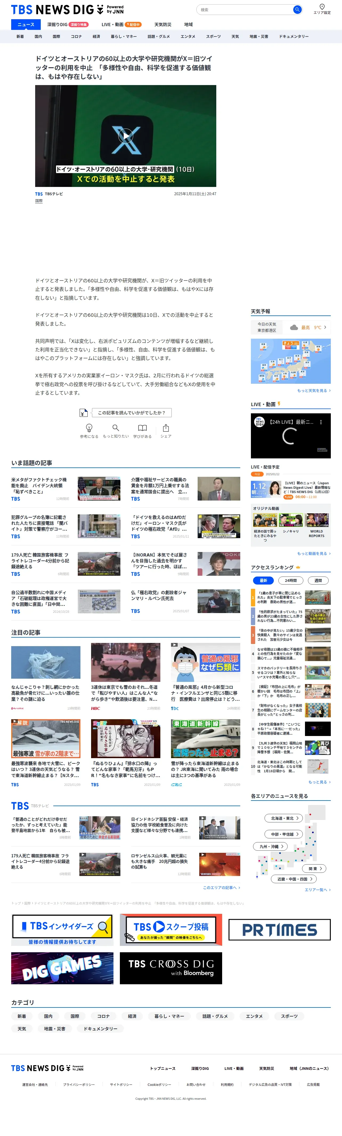Click the TBSテレビ source logo under video
This screenshot has height=1136, width=342.
pos(39,194)
